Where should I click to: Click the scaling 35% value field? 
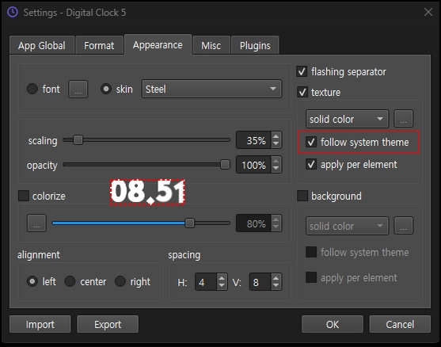(253, 140)
